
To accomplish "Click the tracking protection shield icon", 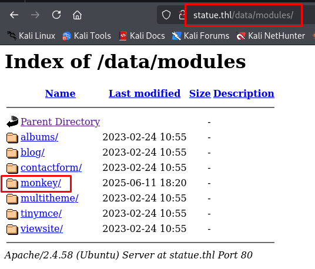I will pos(166,15).
